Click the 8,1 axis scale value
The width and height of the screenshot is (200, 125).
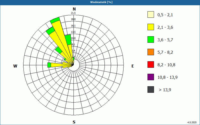pos(73,44)
